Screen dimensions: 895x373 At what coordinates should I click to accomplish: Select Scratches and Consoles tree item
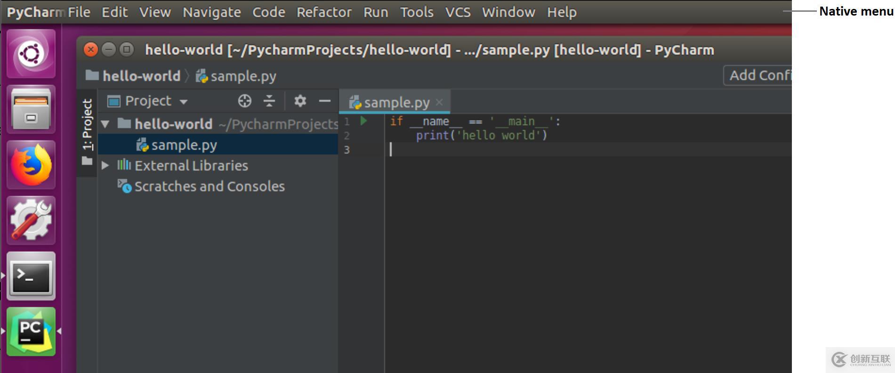click(210, 186)
